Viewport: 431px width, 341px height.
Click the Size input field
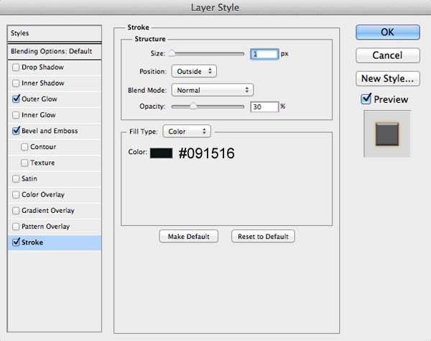coord(264,54)
